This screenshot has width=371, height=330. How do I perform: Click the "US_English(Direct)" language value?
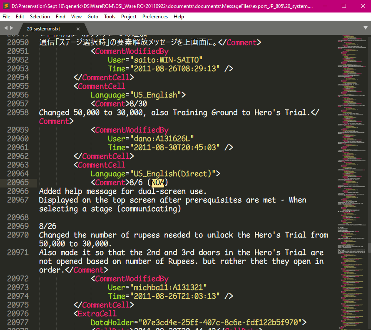tap(172, 174)
